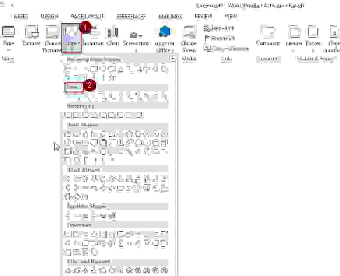Switch to the PAGE LAYOUT tab
The image size is (340, 276).
coord(87,16)
